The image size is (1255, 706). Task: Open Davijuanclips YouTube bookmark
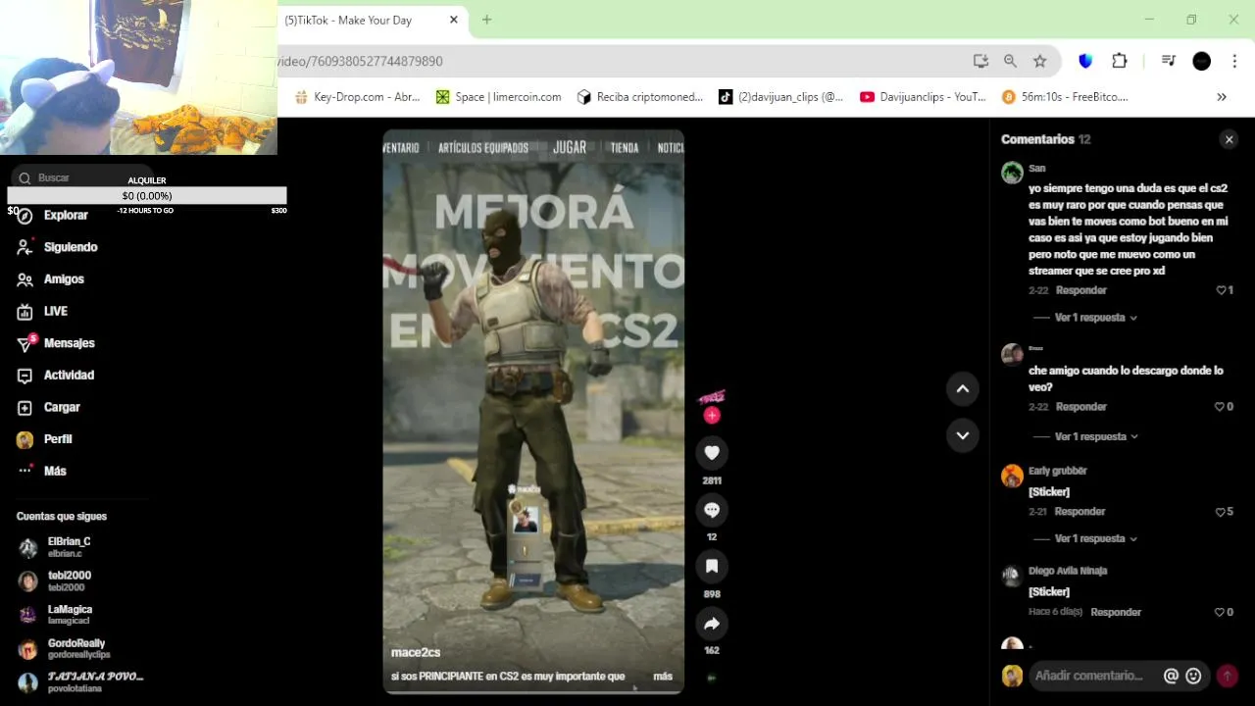(923, 97)
